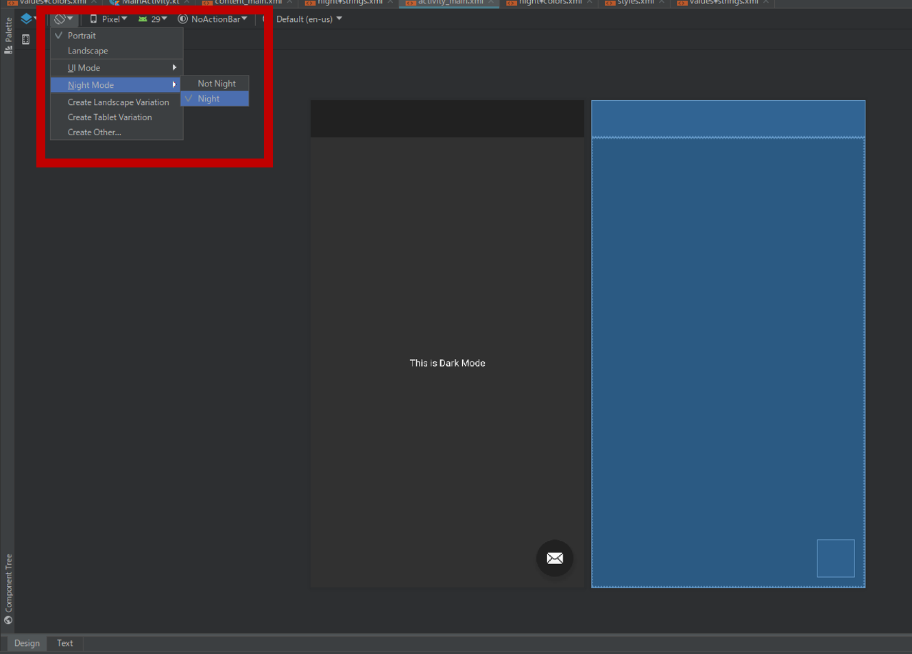The image size is (912, 654).
Task: Choose Create Landscape Variation
Action: [117, 102]
